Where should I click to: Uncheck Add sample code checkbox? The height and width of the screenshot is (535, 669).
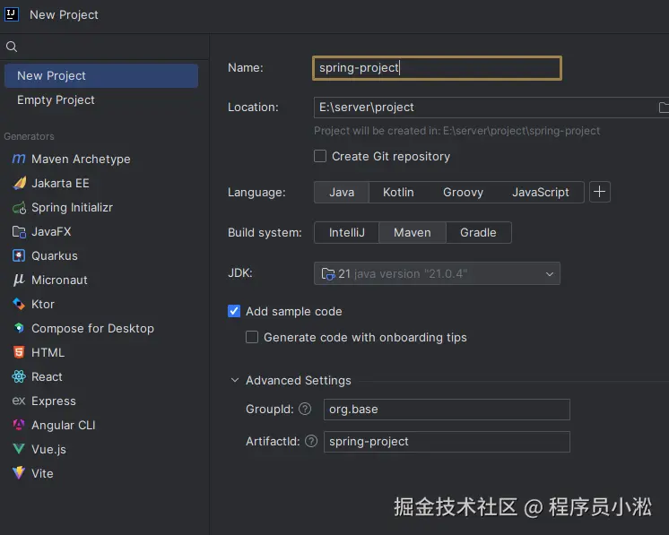(x=234, y=311)
